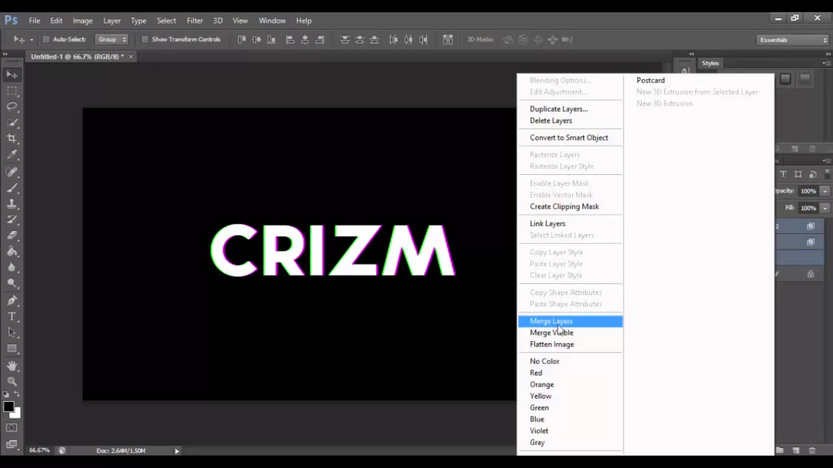Select the Move tool in toolbox
Viewport: 833px width, 468px height.
[x=12, y=75]
